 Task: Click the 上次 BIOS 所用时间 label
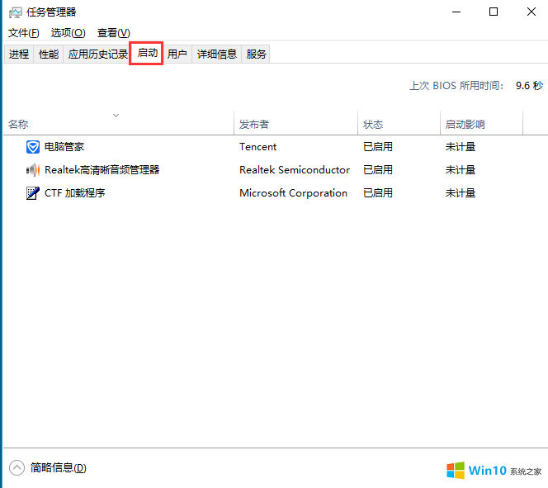456,86
